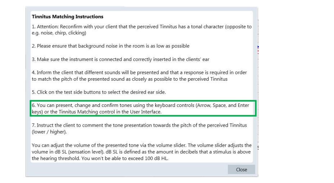Close the Tinnitus Matching Instructions dialog
Image resolution: width=334 pixels, height=183 pixels.
[241, 169]
